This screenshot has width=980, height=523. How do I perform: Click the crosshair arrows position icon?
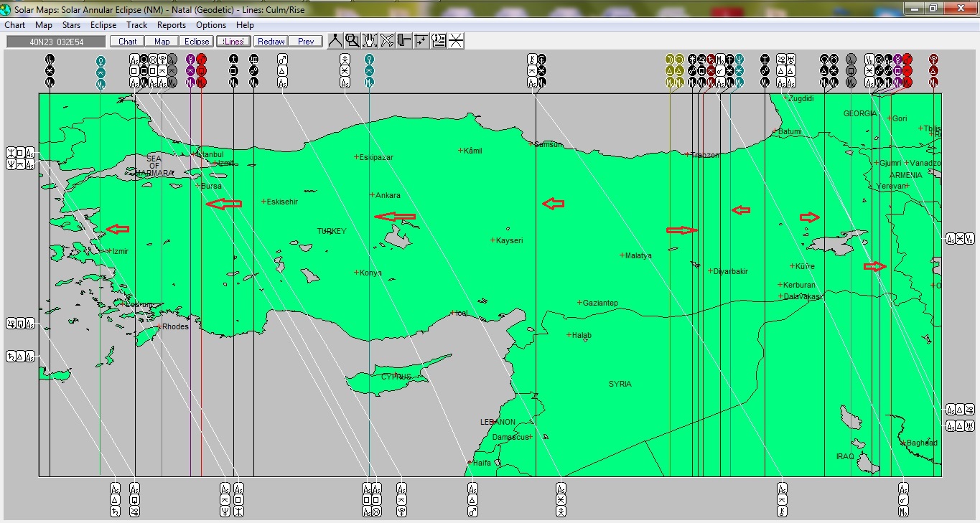[421, 41]
